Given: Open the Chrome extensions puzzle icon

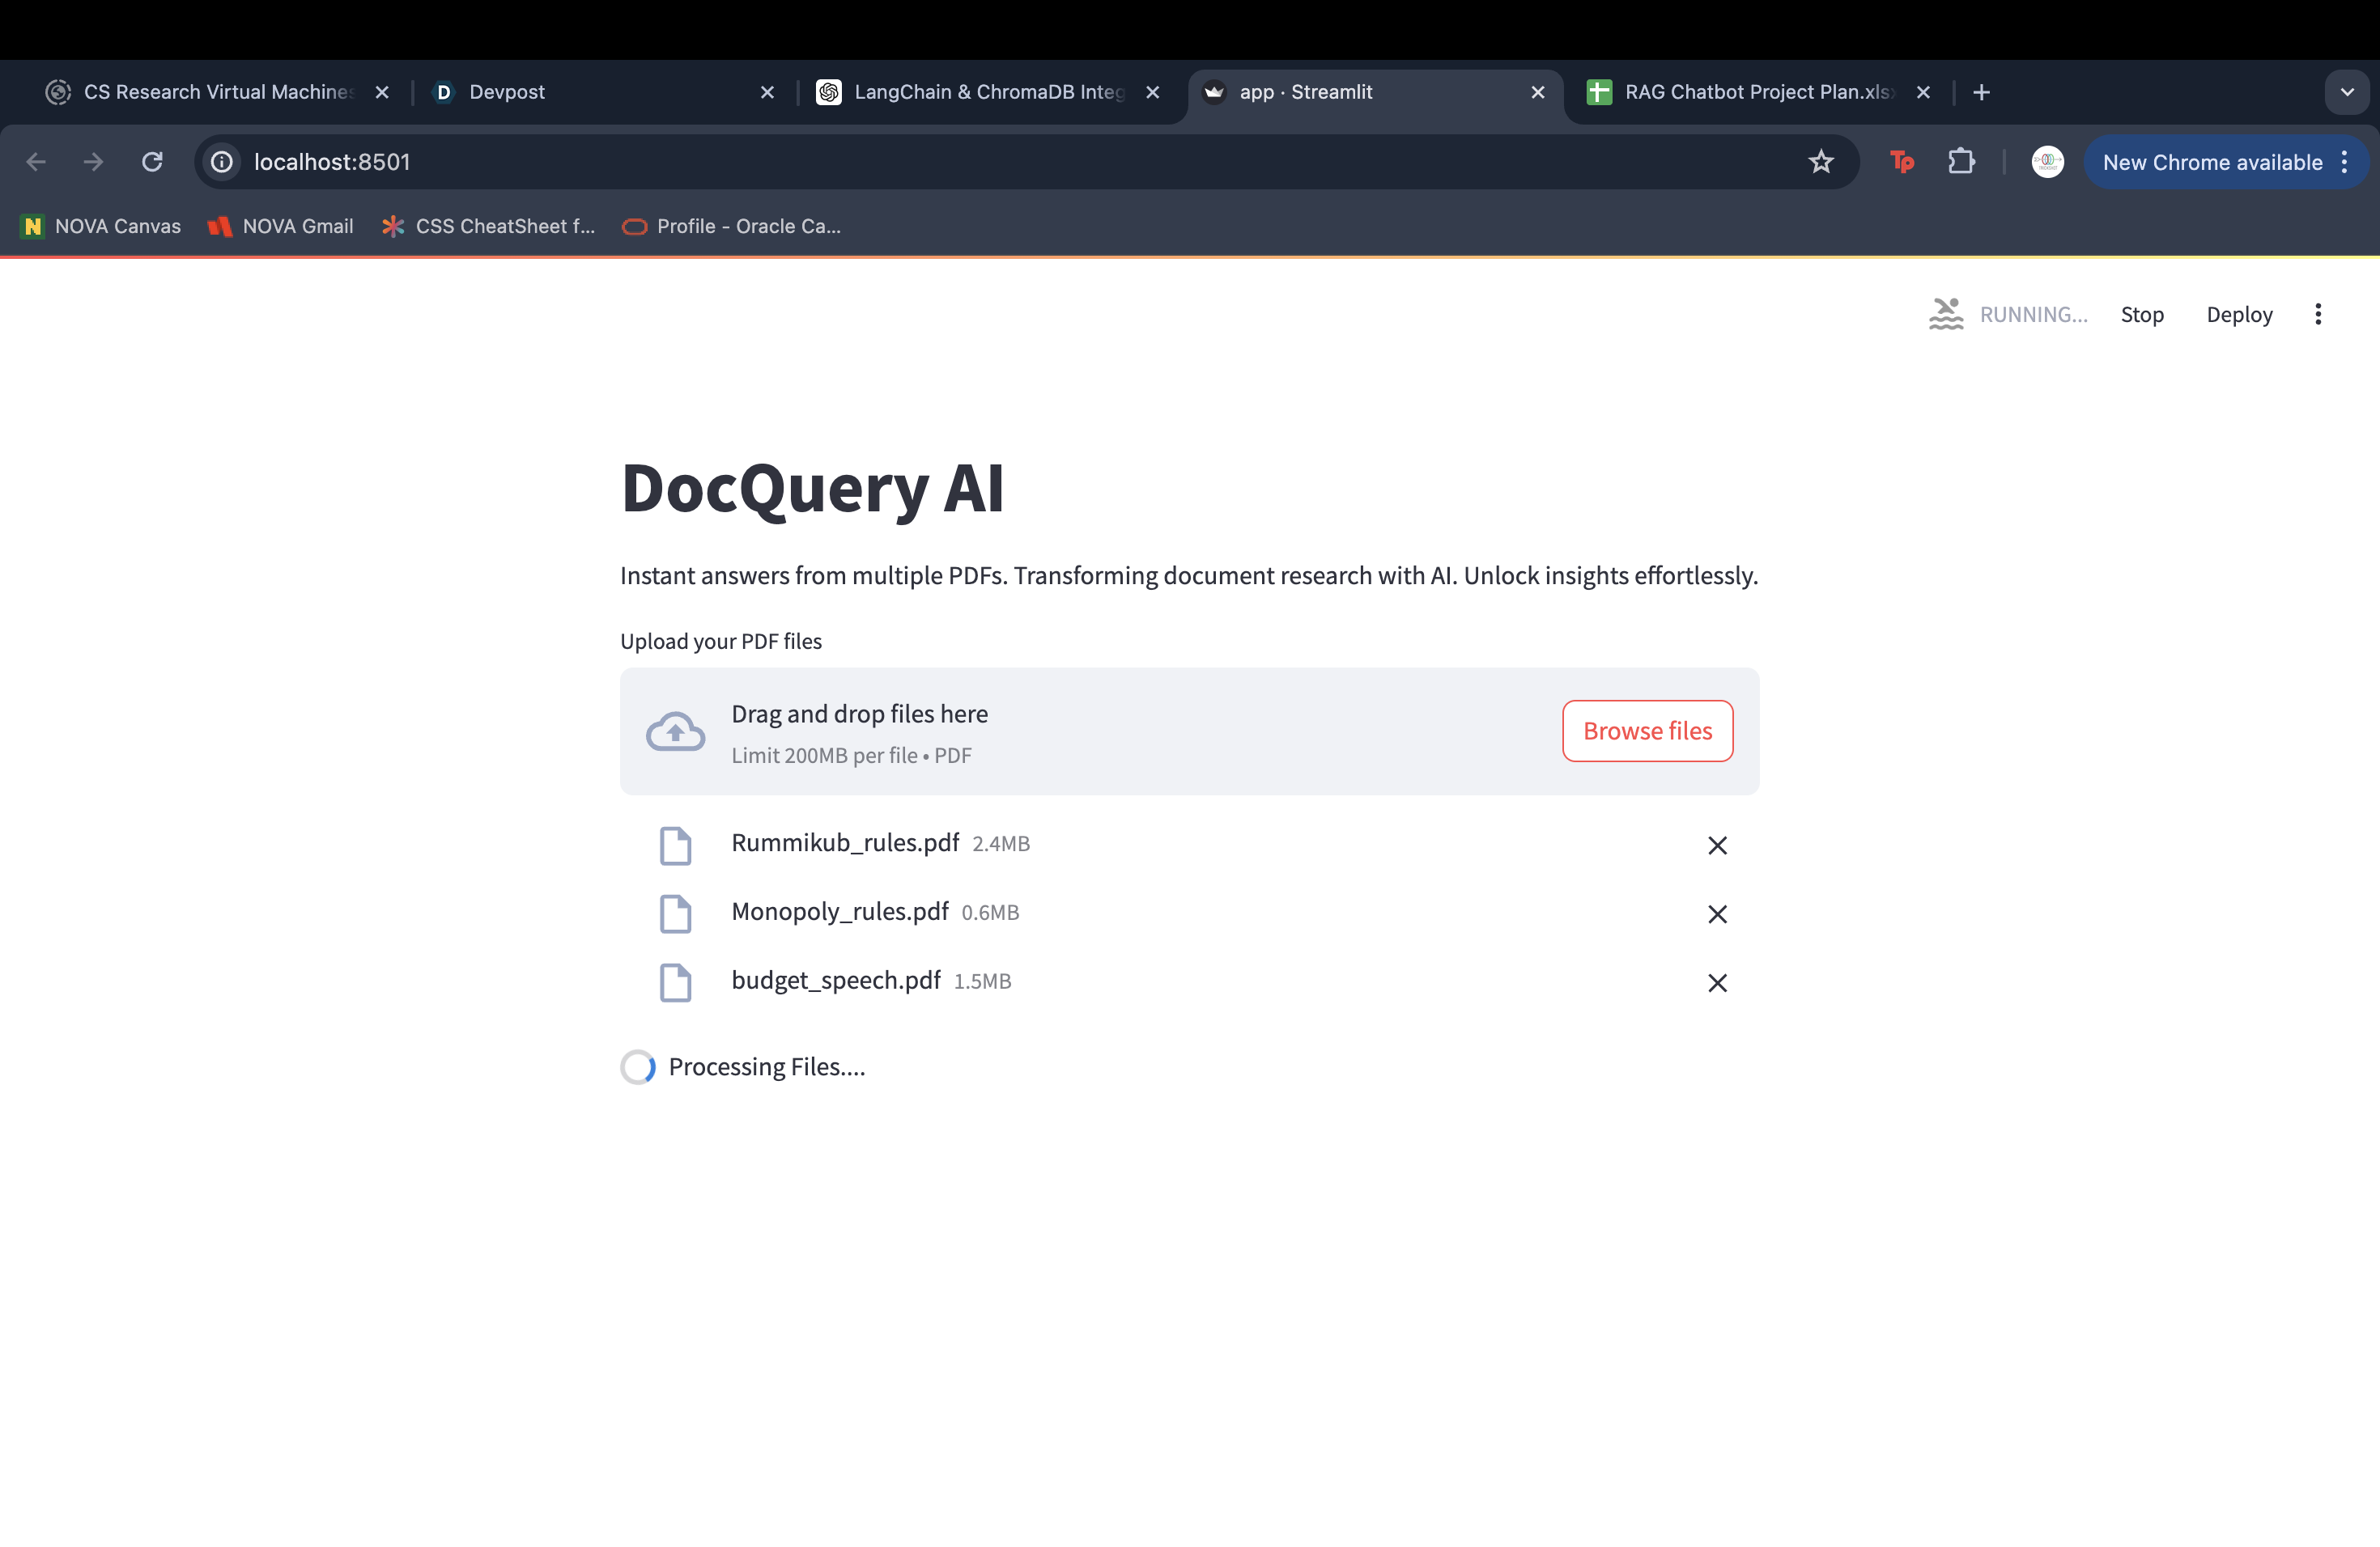Looking at the screenshot, I should [1960, 162].
